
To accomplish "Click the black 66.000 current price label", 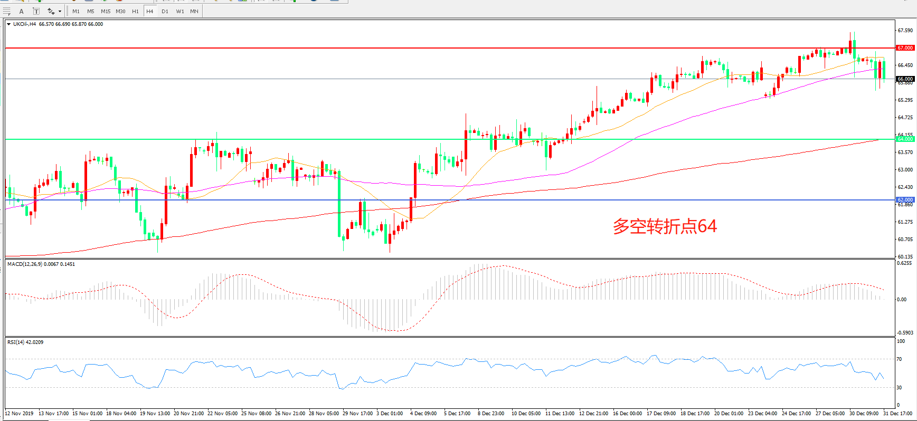I will (905, 79).
